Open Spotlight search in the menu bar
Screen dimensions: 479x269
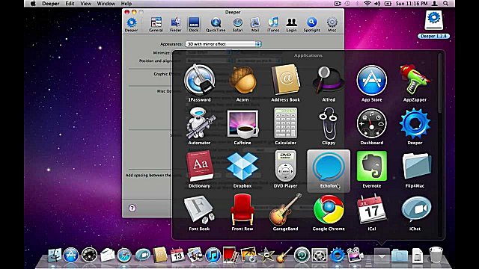pyautogui.click(x=446, y=4)
